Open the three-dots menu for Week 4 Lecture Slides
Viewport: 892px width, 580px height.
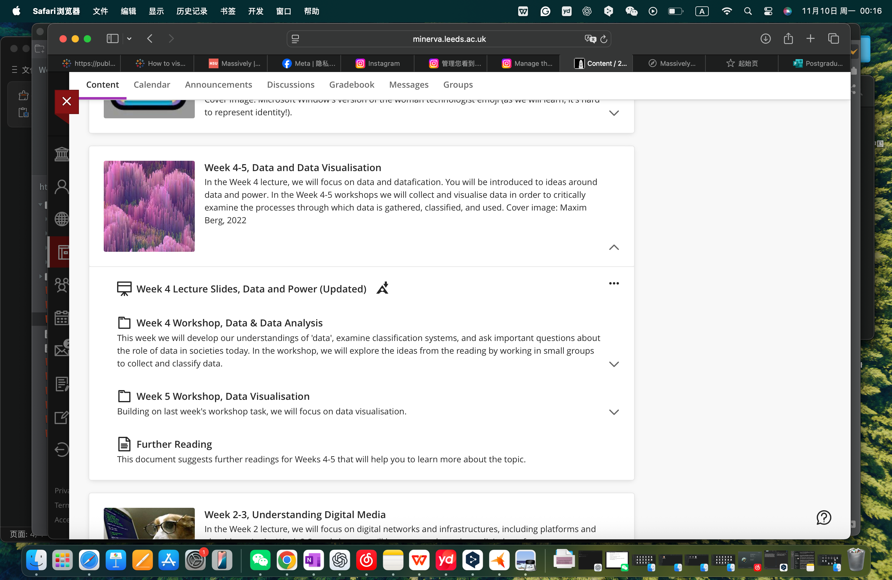click(613, 283)
